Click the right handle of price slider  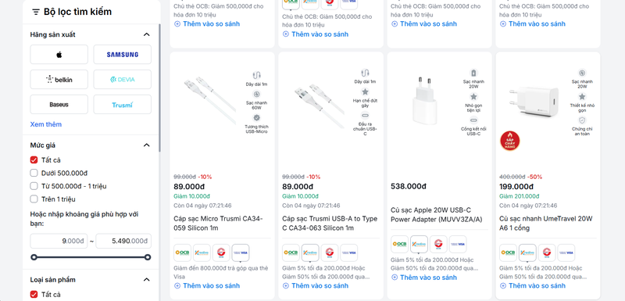(148, 257)
